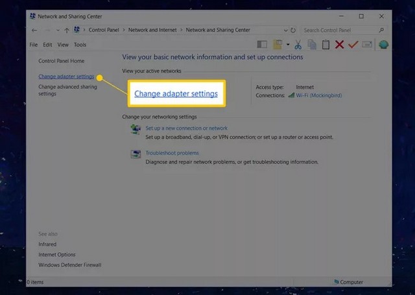Click the Copy icon in toolbar

click(312, 45)
